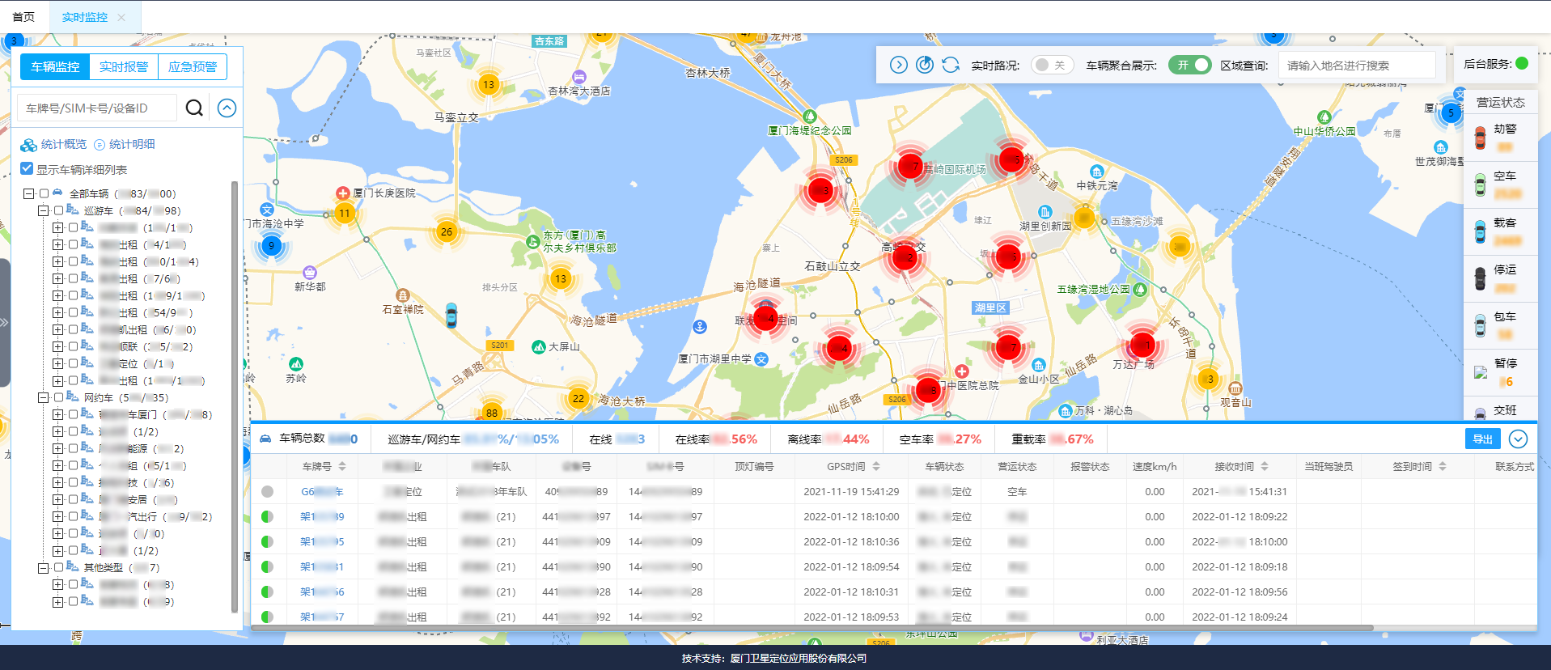The height and width of the screenshot is (670, 1551).
Task: Click the 导出 export button
Action: 1482,439
